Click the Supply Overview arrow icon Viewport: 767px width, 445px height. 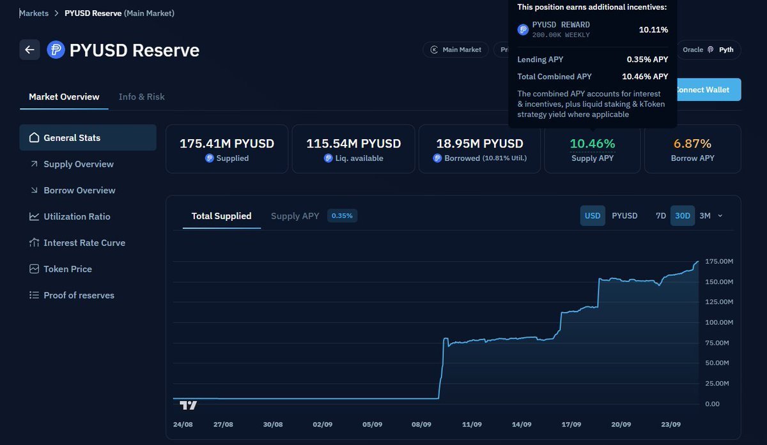(x=35, y=164)
